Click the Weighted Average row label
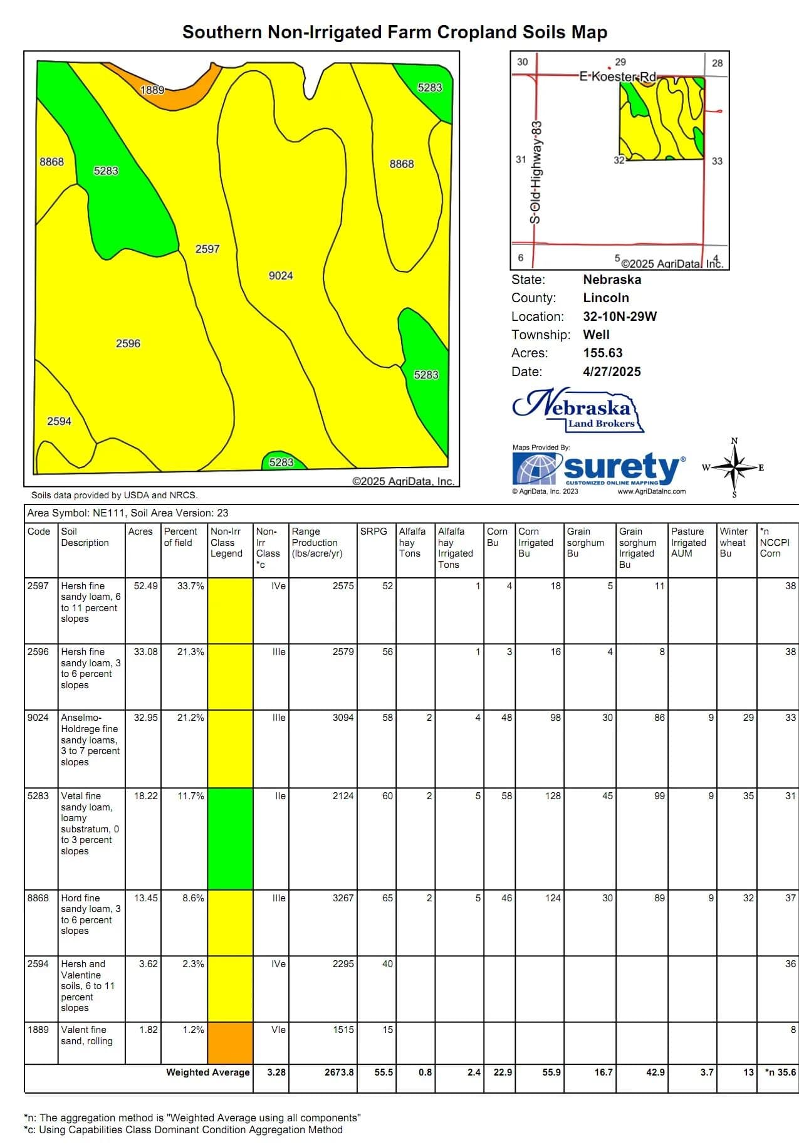The width and height of the screenshot is (799, 1147). [207, 1072]
